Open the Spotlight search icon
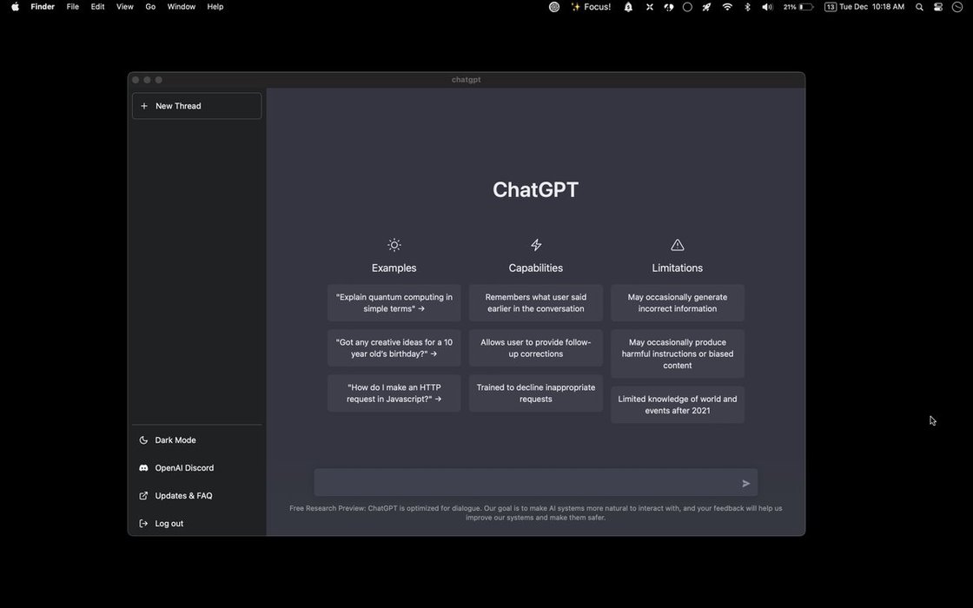This screenshot has height=608, width=973. (919, 7)
